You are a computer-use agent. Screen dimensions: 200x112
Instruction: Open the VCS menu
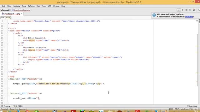[x=49, y=6]
